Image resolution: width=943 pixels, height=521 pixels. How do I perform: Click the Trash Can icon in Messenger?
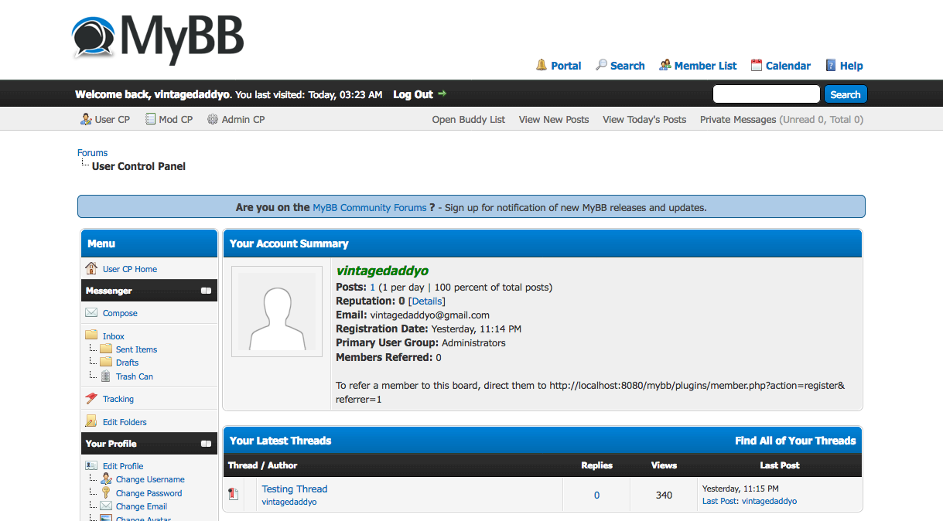tap(106, 376)
